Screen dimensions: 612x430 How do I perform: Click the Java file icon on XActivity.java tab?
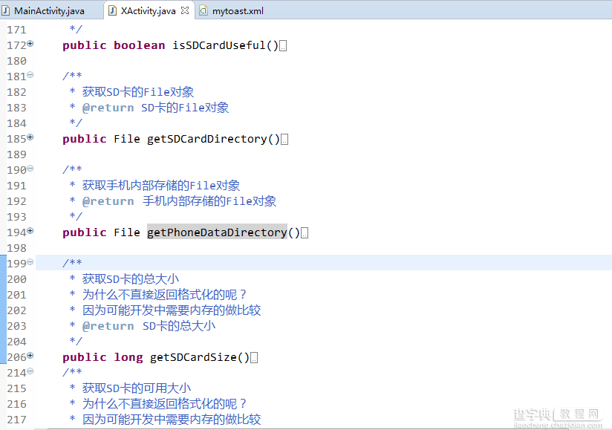point(112,10)
